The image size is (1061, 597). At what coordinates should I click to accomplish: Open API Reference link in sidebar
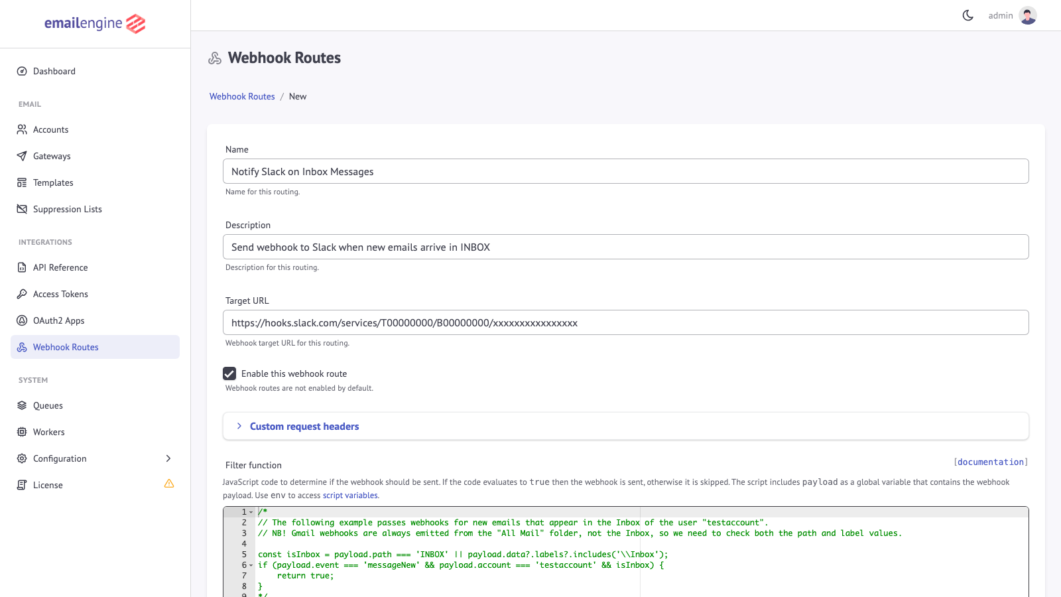[95, 267]
